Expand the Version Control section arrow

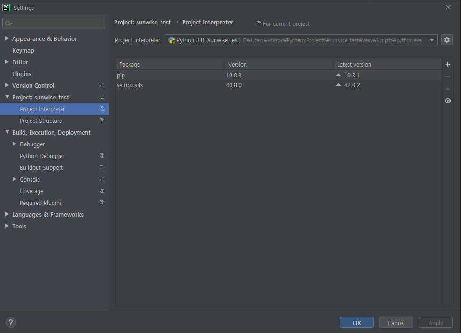[x=7, y=85]
